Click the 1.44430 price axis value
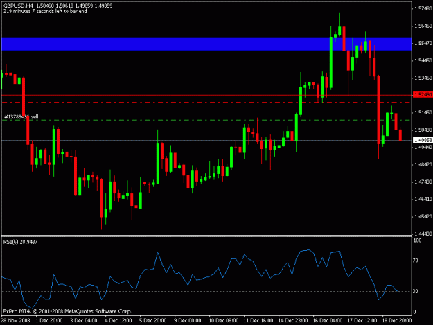The height and width of the screenshot is (325, 433). [423, 234]
